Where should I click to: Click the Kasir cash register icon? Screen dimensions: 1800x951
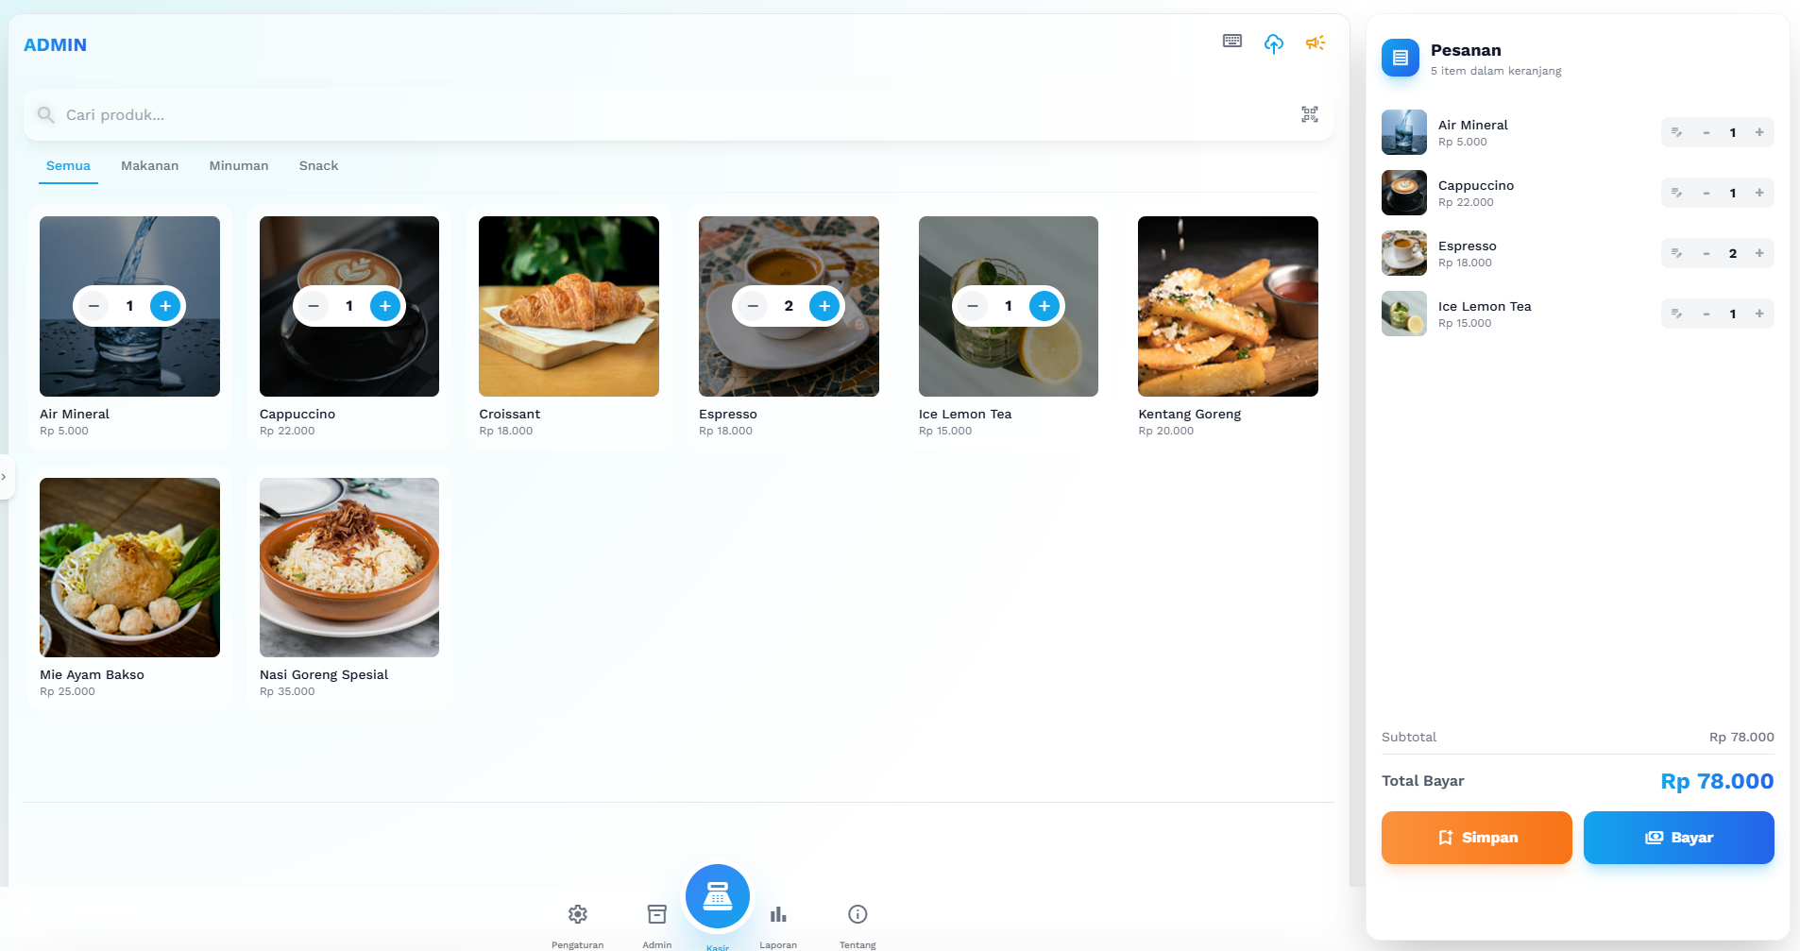718,896
